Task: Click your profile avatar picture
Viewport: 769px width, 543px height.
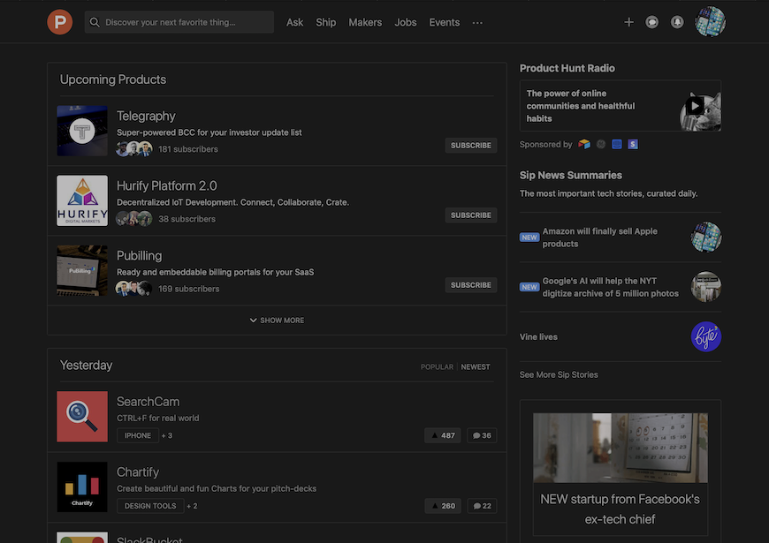Action: [x=710, y=21]
